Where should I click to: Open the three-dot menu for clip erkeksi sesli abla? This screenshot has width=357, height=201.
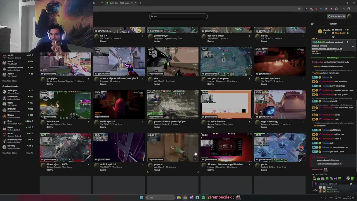pyautogui.click(x=303, y=79)
